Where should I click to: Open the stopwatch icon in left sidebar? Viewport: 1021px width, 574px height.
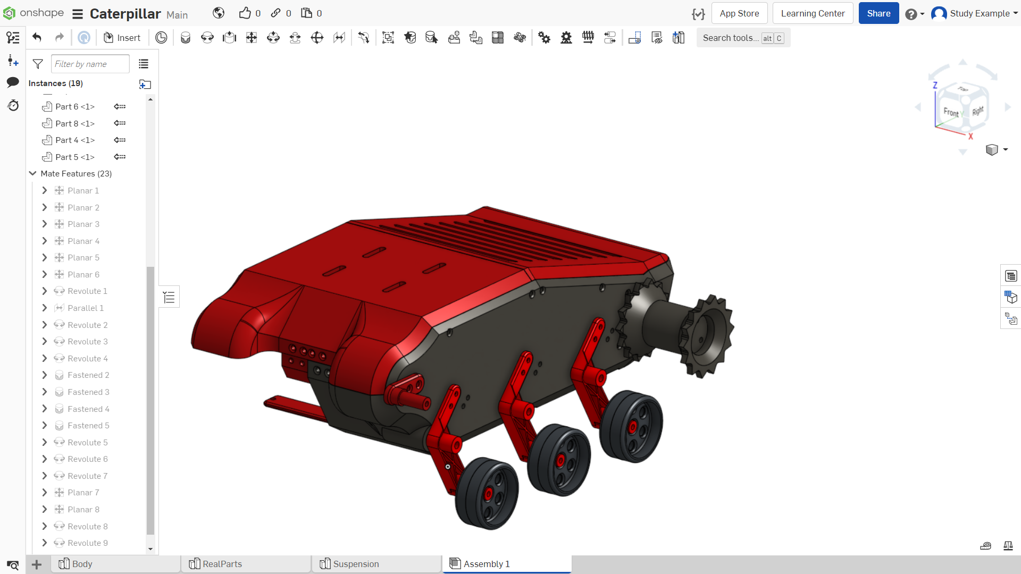point(13,105)
